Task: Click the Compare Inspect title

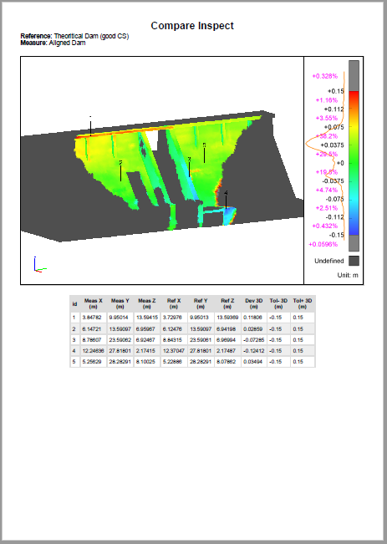Action: coord(192,26)
